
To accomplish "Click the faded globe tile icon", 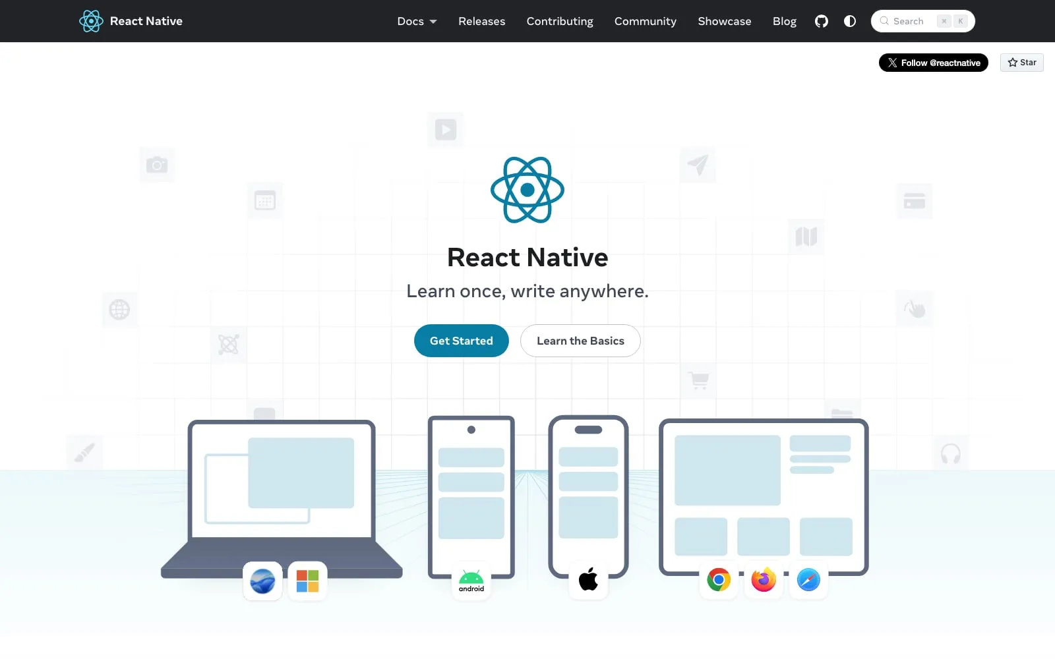I will (x=119, y=309).
